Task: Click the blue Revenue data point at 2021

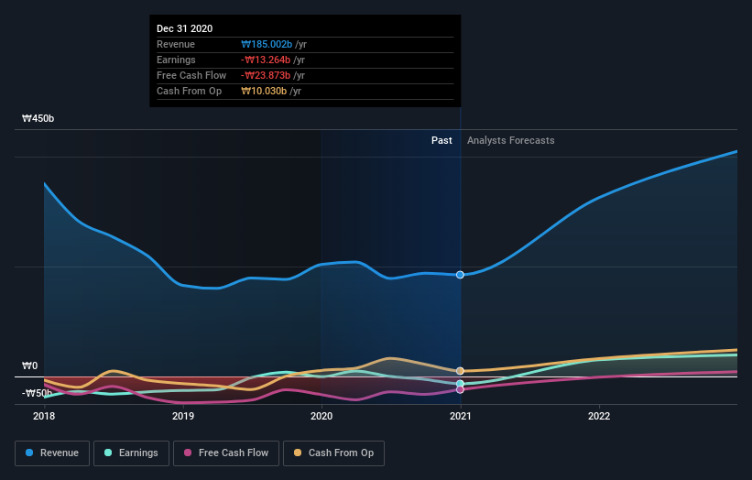Action: 460,275
